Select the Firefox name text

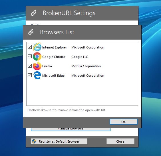coord(47,66)
